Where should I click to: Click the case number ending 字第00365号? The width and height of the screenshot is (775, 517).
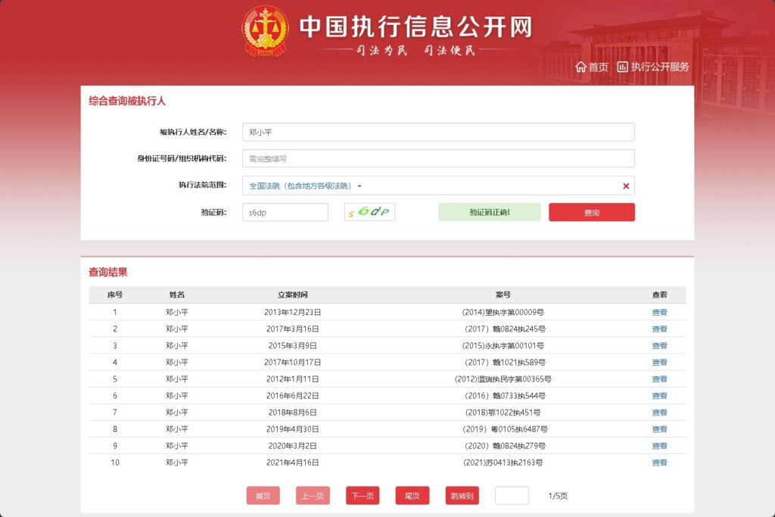click(503, 379)
